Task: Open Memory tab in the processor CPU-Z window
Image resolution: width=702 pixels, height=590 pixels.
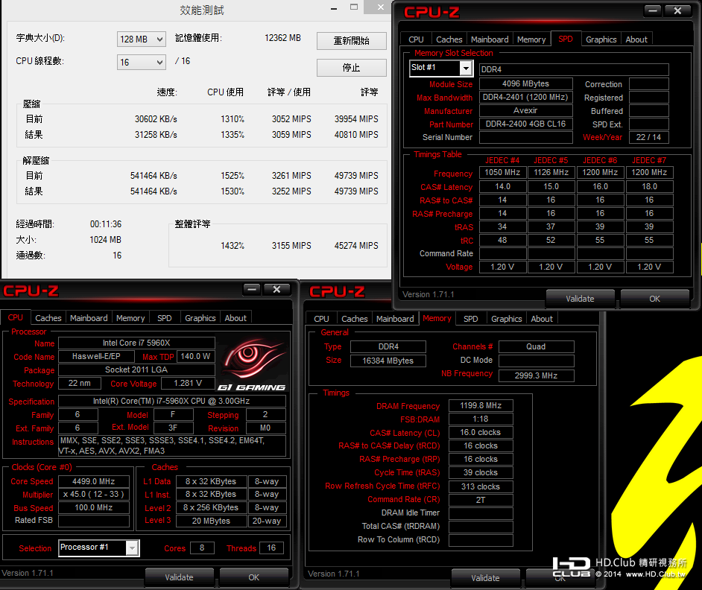Action: [130, 318]
